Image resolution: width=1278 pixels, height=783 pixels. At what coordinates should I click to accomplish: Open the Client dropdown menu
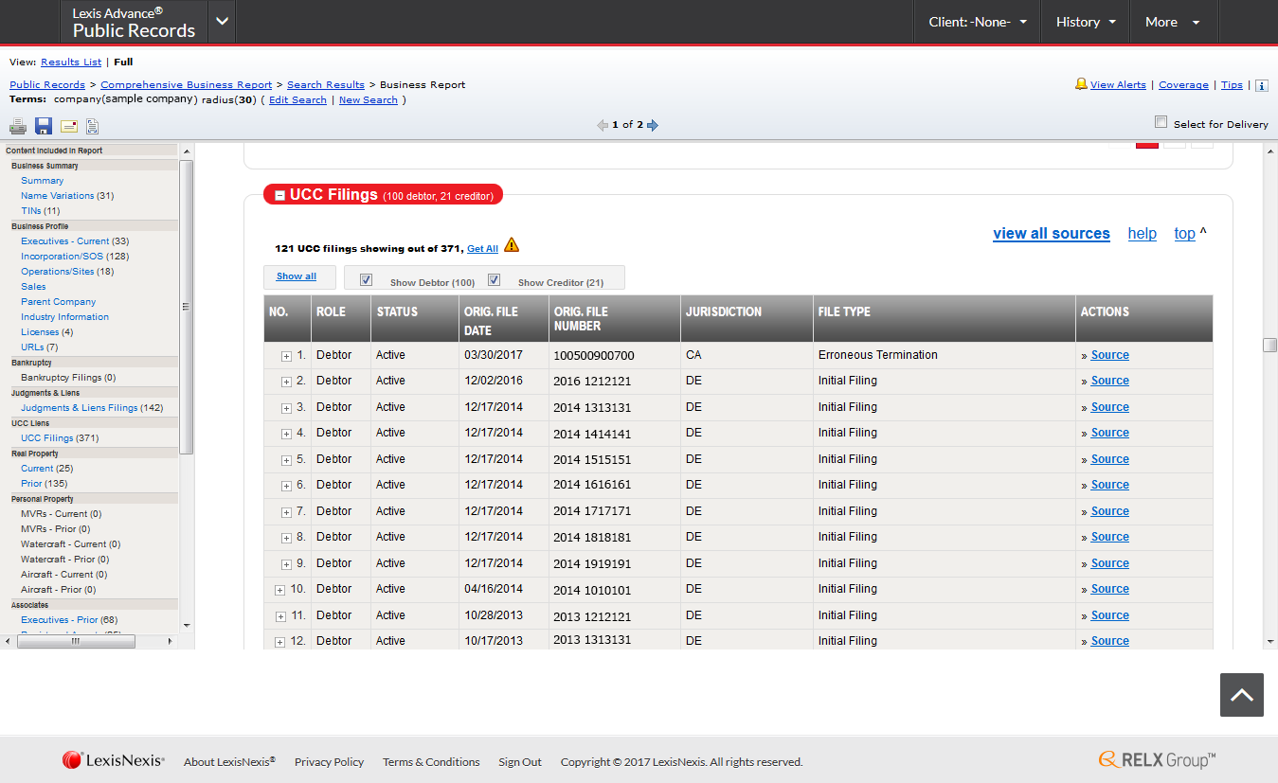pyautogui.click(x=977, y=22)
